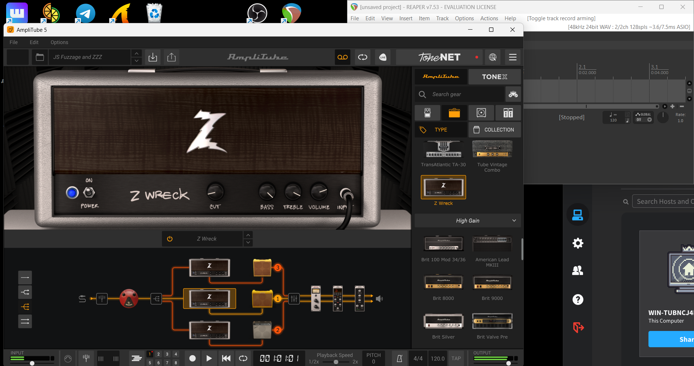Screen dimensions: 694x366
Task: Select the tuner slot in signal chain
Action: coord(102,298)
